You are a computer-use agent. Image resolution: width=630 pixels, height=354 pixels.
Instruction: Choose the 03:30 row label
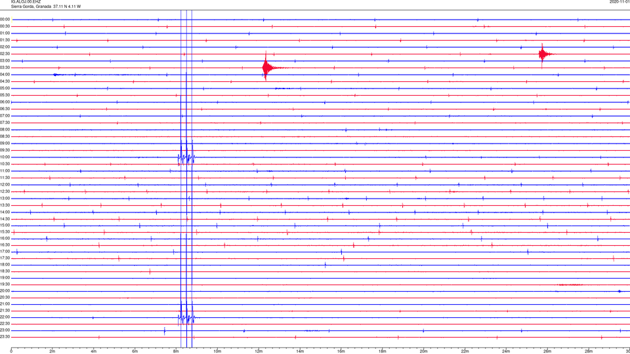pyautogui.click(x=5, y=68)
